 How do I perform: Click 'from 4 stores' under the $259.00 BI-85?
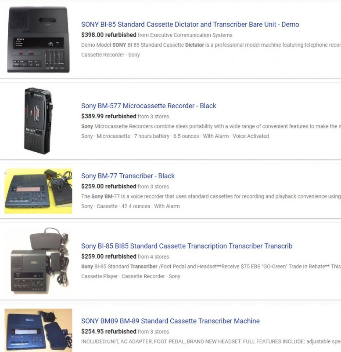(153, 257)
